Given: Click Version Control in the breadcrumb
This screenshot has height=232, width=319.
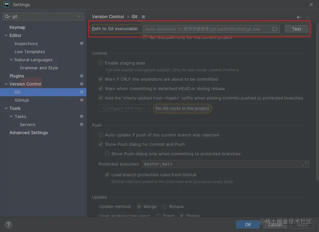Looking at the screenshot, I should click(x=108, y=17).
